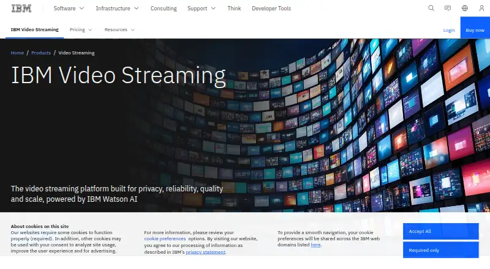The height and width of the screenshot is (269, 490).
Task: Open the Consulting menu item
Action: [164, 9]
